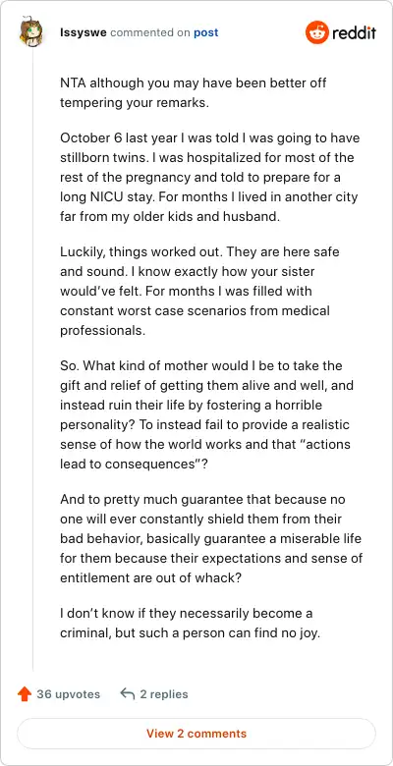Select the "36 upvotes" count label
This screenshot has height=766, width=393.
(x=69, y=694)
